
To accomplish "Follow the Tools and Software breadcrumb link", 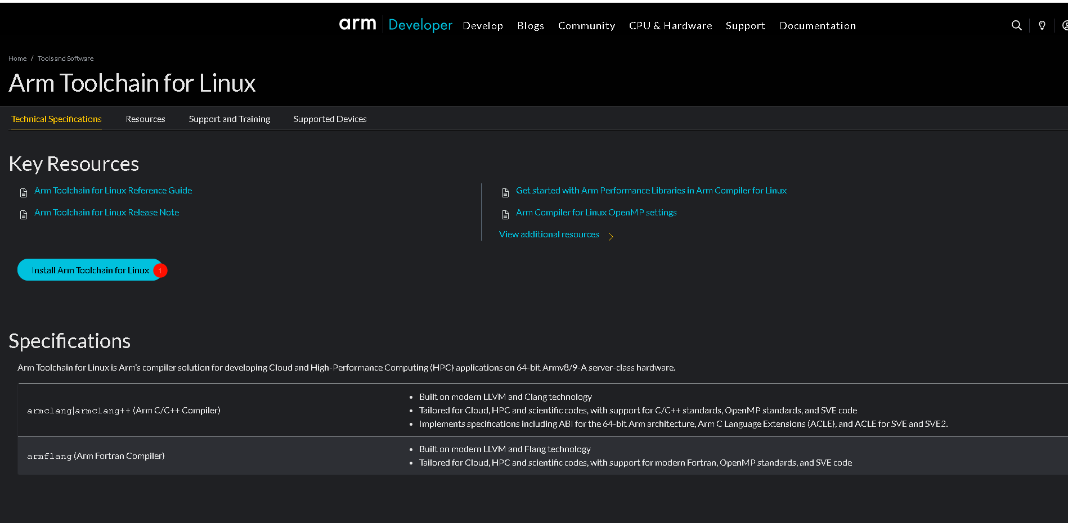I will tap(65, 58).
